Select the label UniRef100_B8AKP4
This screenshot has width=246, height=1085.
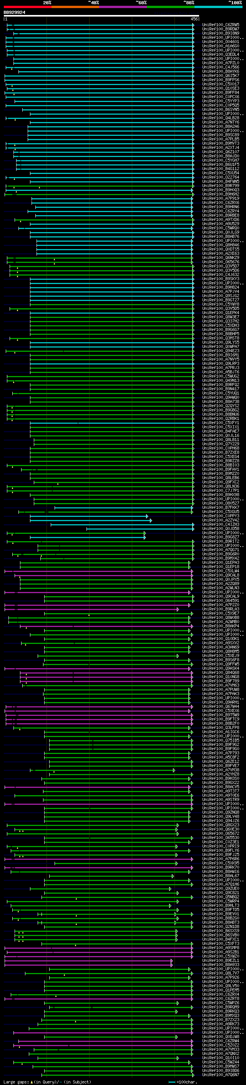pyautogui.click(x=221, y=626)
